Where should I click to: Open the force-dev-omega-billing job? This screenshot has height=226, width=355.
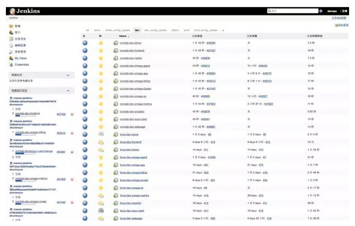point(134,172)
